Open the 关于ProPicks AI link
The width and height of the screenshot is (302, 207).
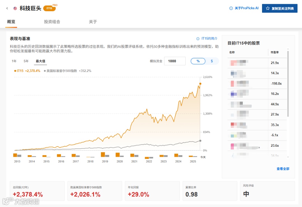coord(247,8)
